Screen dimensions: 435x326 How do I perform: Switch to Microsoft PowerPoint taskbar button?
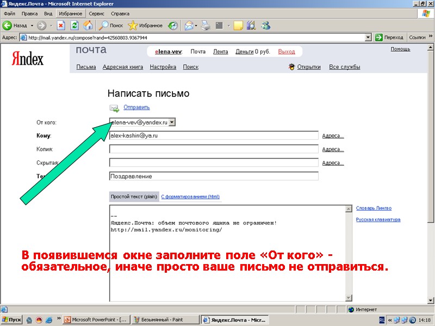(96, 319)
